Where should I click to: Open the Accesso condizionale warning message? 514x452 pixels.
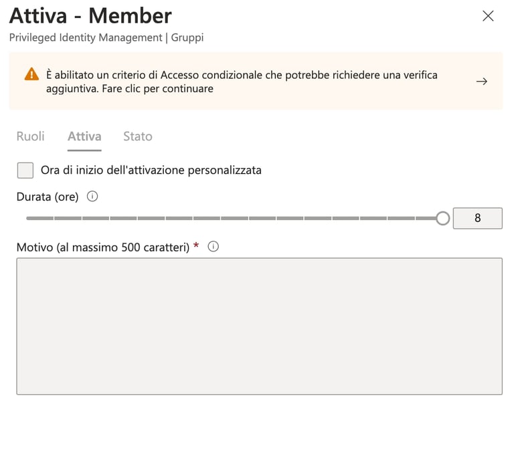242,82
